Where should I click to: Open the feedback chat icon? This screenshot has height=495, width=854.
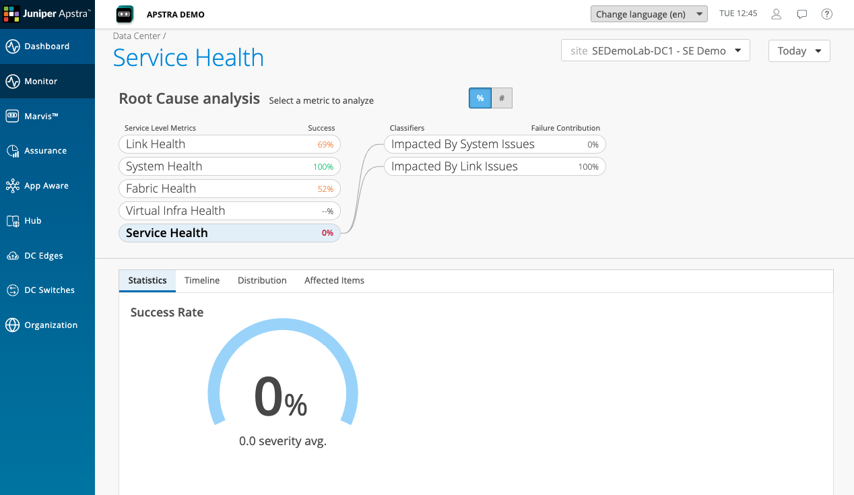pos(801,14)
